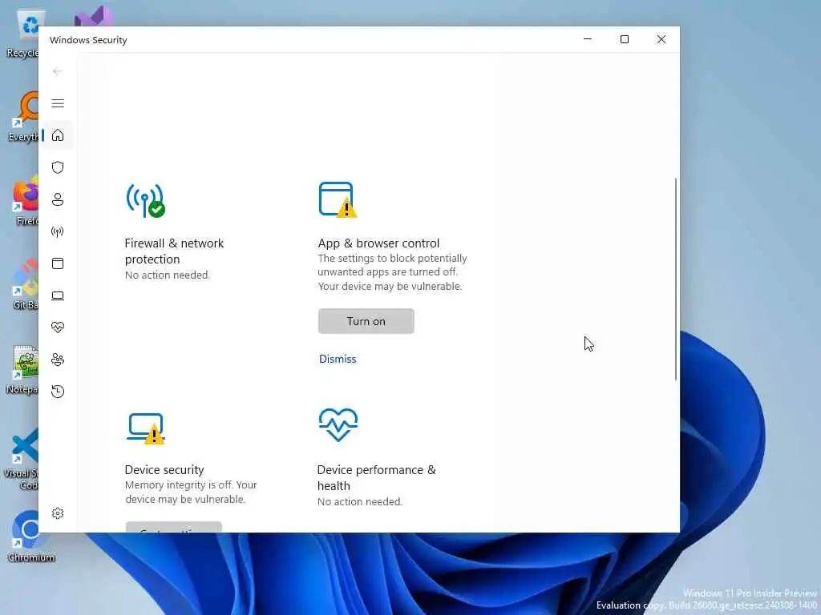
Task: Open App & browser control window icon in sidebar
Action: pyautogui.click(x=58, y=263)
